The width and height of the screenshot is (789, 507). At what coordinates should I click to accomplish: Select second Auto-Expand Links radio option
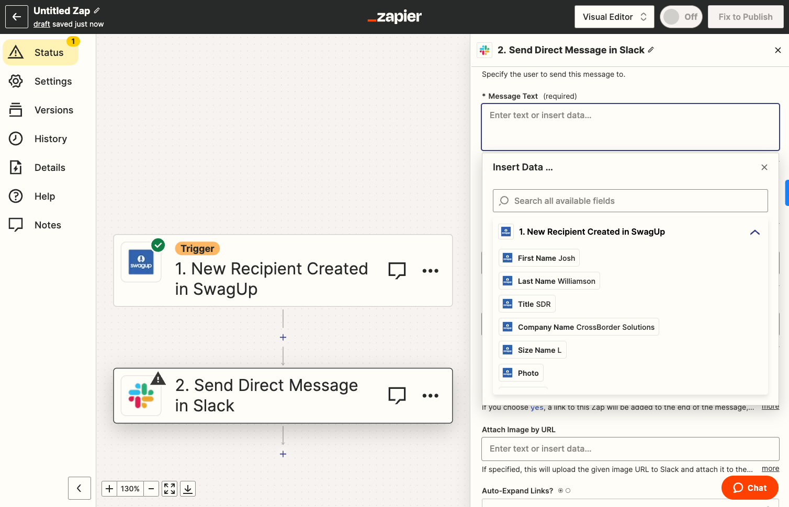[568, 491]
